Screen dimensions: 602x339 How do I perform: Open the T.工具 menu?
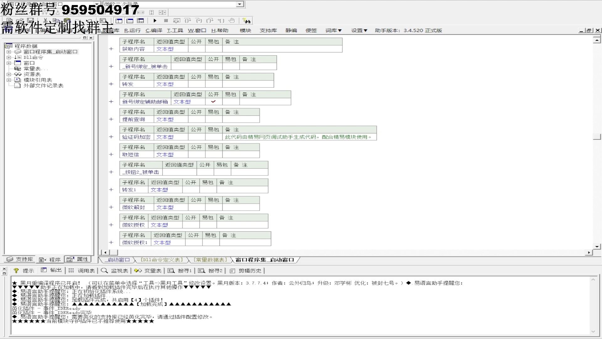175,30
